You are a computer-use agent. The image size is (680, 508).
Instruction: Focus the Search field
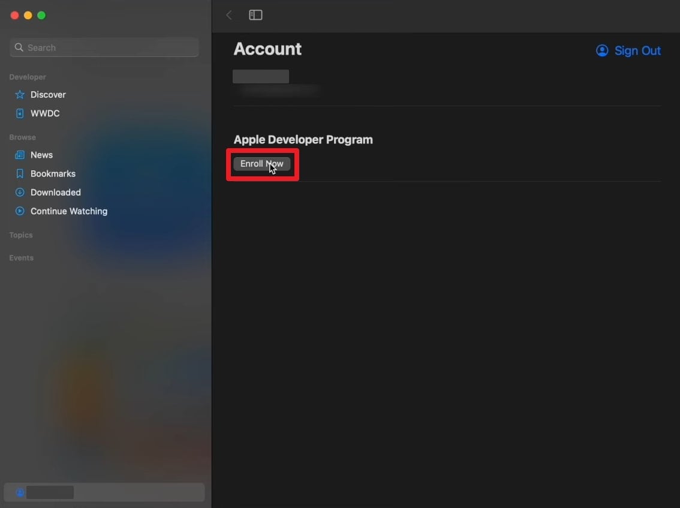click(x=104, y=47)
